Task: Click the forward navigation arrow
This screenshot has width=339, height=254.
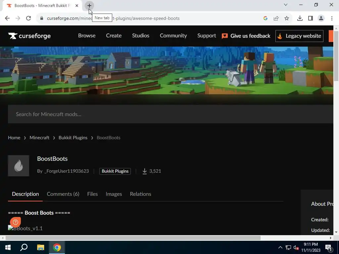Action: (x=18, y=18)
